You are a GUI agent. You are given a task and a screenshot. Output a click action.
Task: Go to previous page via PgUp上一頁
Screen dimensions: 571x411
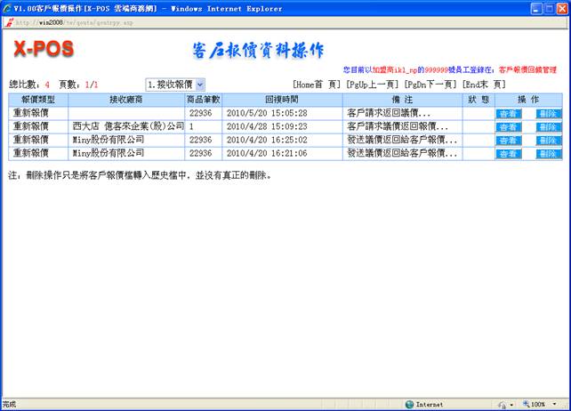coord(371,84)
